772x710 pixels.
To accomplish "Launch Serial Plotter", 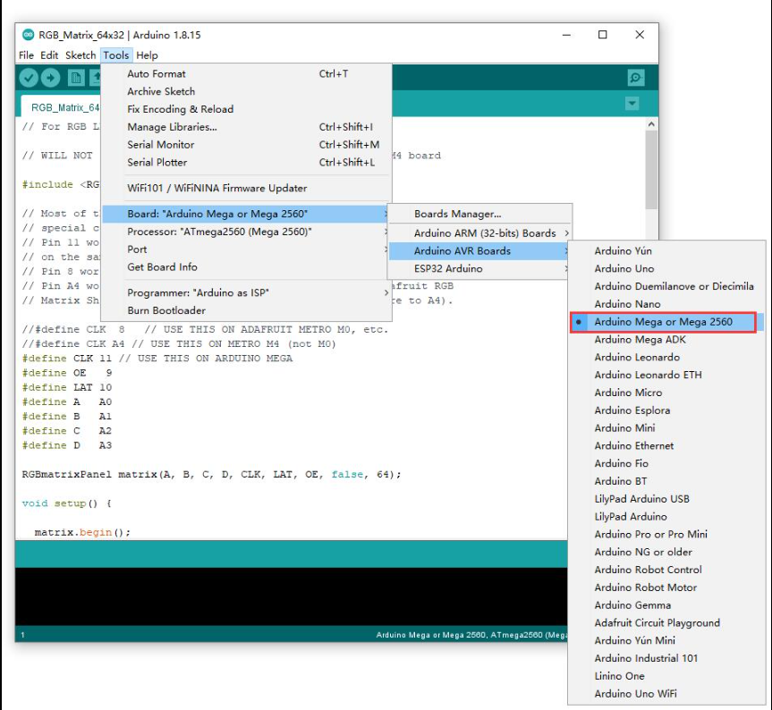I will point(246,163).
